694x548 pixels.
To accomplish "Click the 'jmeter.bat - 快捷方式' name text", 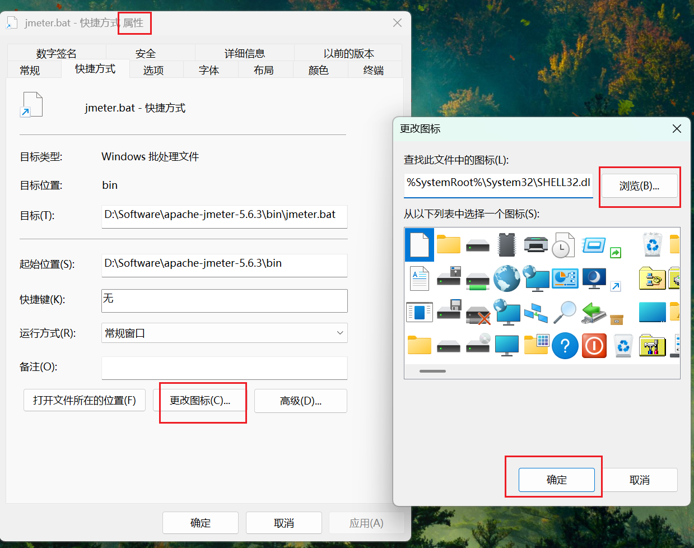I will [x=135, y=108].
